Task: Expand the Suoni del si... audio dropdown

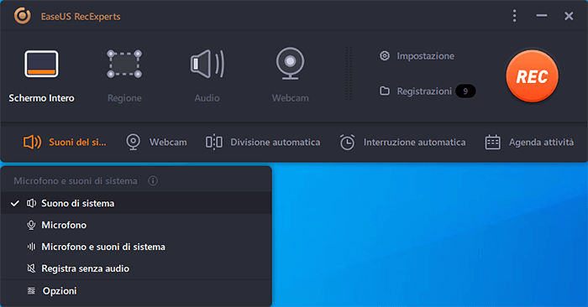Action: point(65,143)
